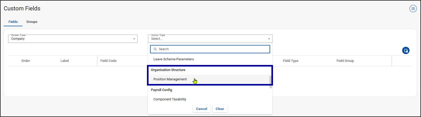Click the list menu icon top right

click(413, 9)
